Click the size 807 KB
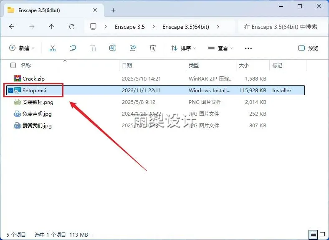 258,126
